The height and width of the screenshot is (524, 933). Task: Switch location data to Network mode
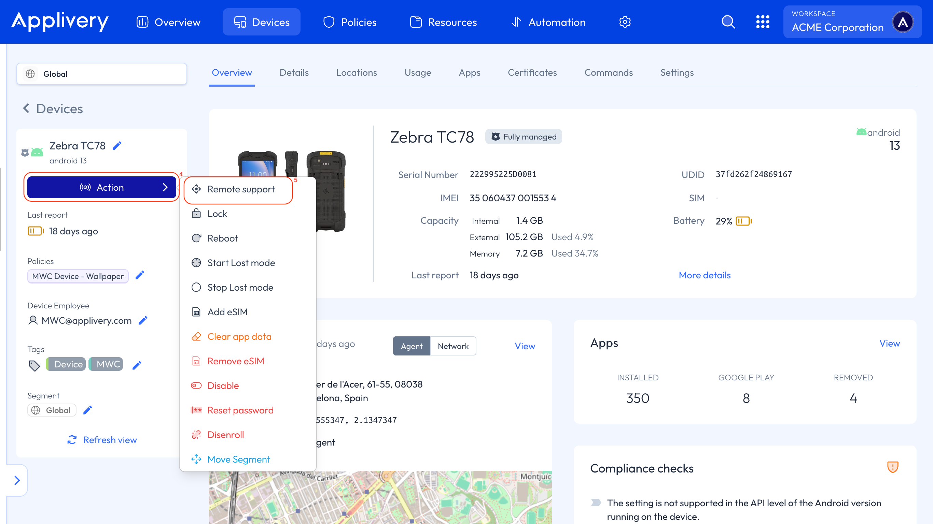point(453,346)
